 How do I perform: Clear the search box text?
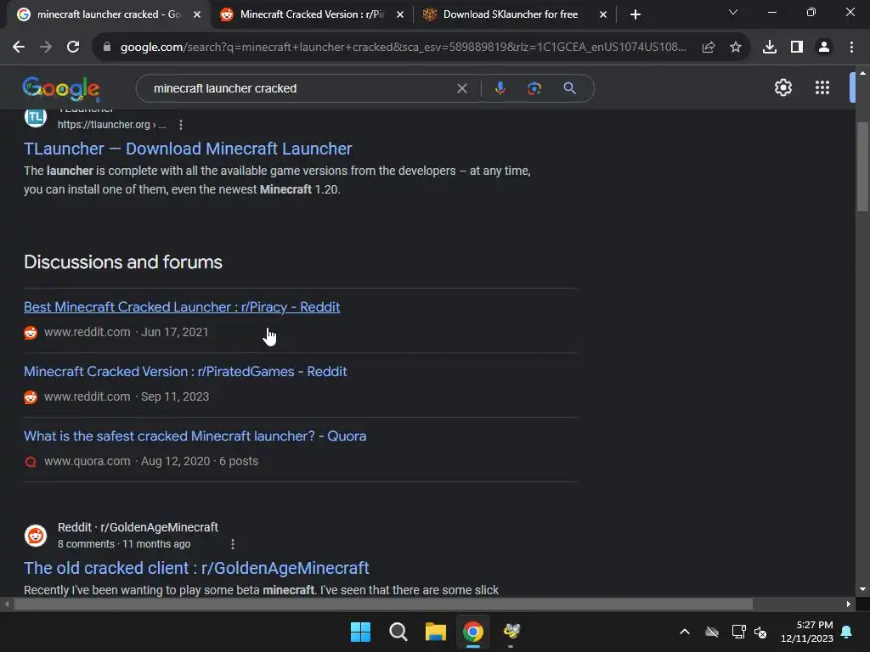point(461,88)
